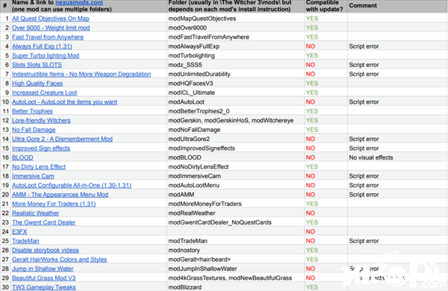The width and height of the screenshot is (448, 291).
Task: Select the modNoFallDamage folder cell
Action: click(x=236, y=130)
